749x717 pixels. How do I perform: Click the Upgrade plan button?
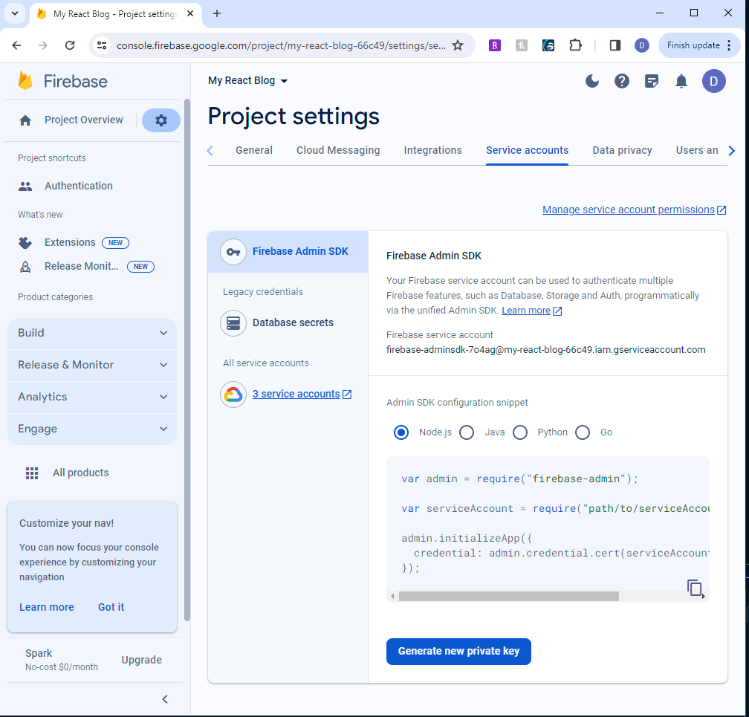141,660
